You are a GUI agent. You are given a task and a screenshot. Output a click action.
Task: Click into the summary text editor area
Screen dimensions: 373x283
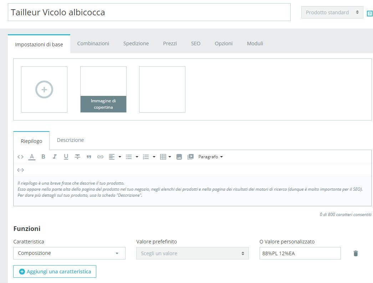pyautogui.click(x=193, y=191)
